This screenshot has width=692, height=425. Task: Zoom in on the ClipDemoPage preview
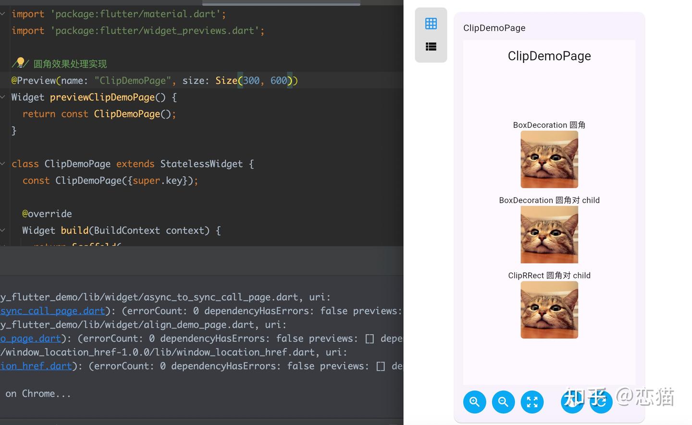pos(475,402)
